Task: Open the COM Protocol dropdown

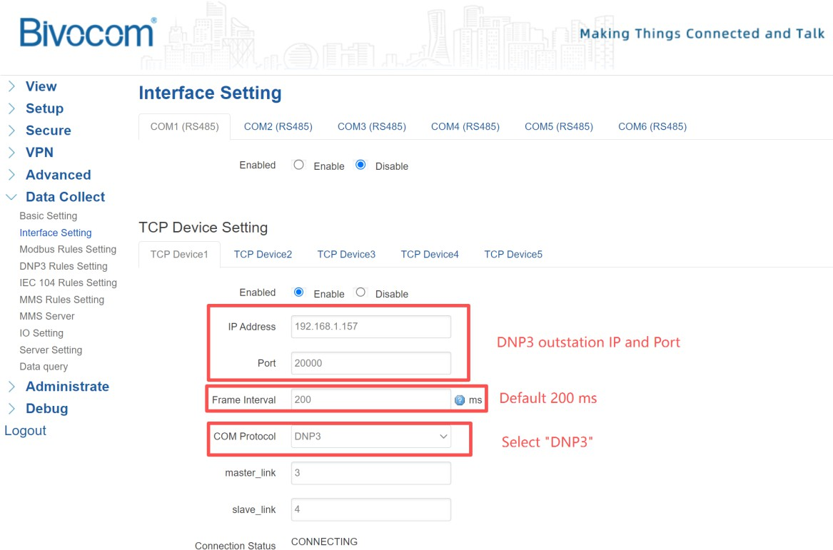Action: (371, 436)
